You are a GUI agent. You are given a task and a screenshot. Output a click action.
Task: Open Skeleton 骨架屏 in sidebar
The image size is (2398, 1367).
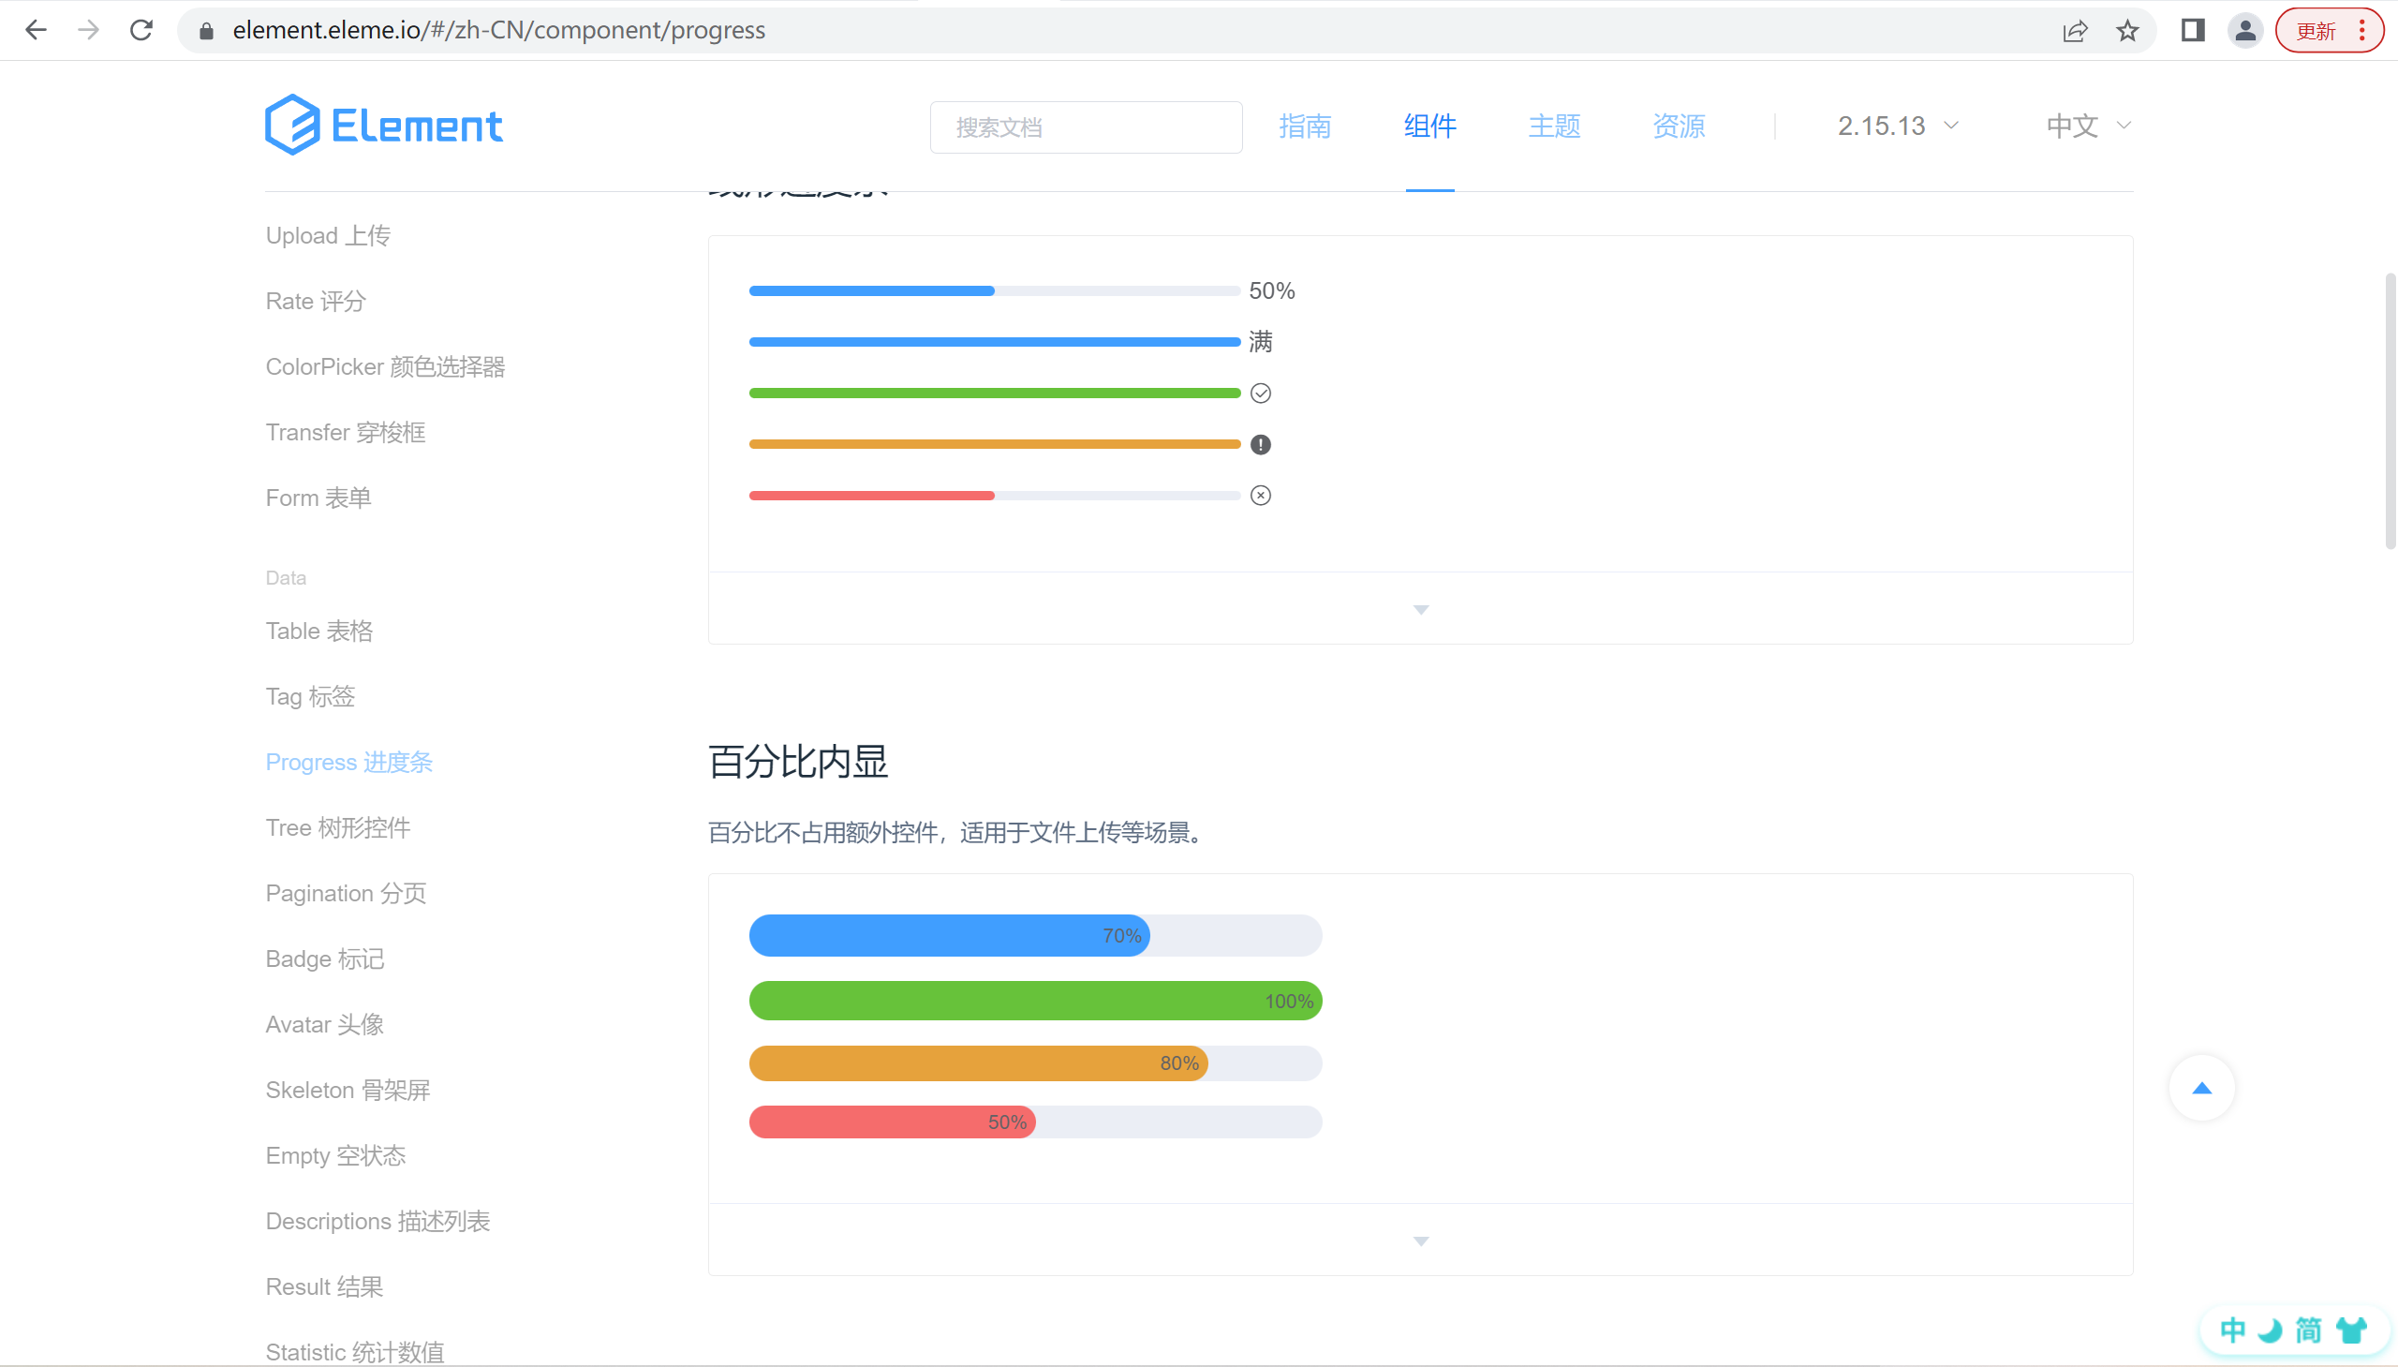tap(348, 1091)
